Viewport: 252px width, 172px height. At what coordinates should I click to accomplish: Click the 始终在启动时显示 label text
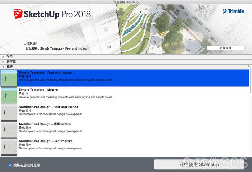[27, 165]
